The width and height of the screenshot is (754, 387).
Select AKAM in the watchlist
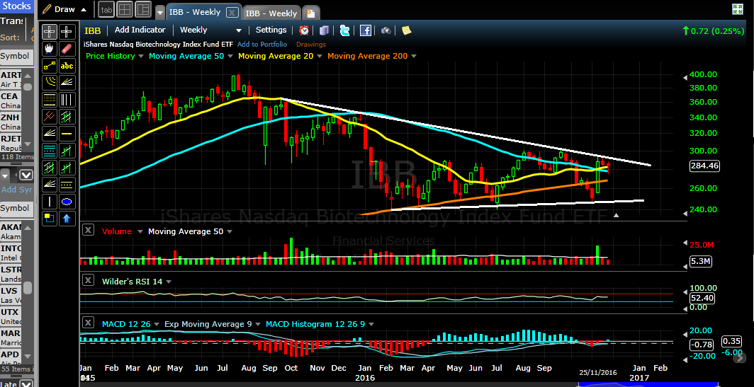click(11, 231)
